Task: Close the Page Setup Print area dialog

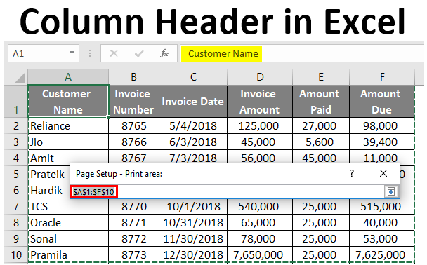Action: (383, 173)
